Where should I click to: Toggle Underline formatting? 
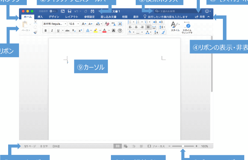(58, 31)
